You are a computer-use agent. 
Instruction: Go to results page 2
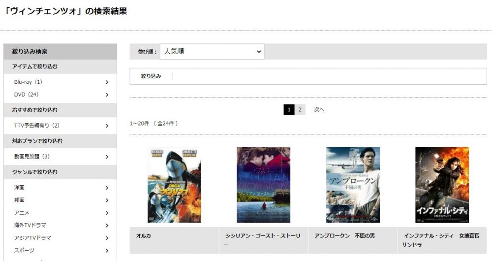[300, 110]
